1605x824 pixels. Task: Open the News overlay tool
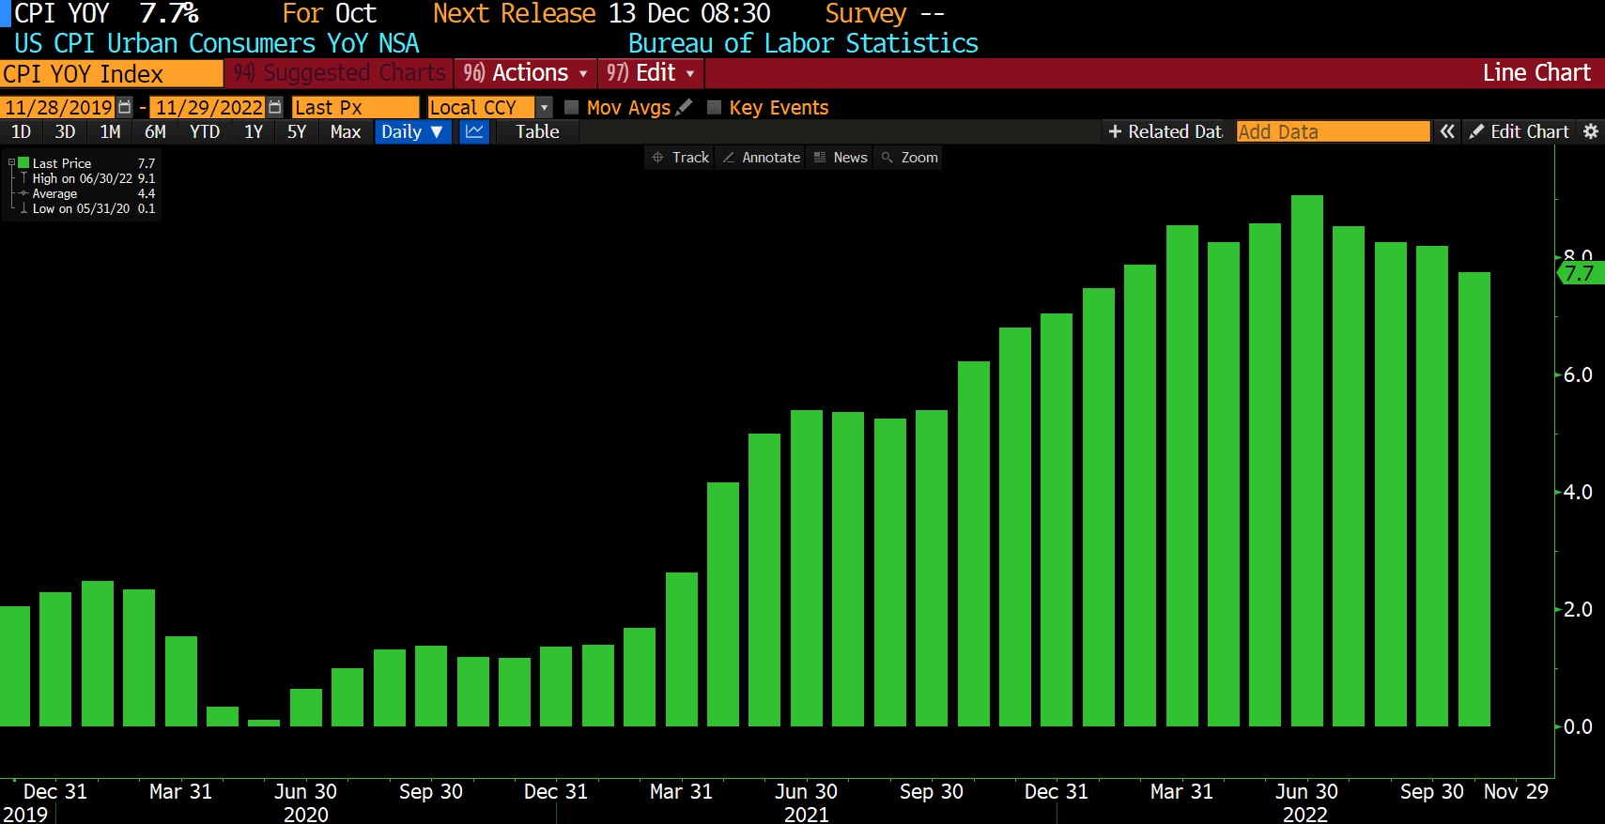coord(841,158)
